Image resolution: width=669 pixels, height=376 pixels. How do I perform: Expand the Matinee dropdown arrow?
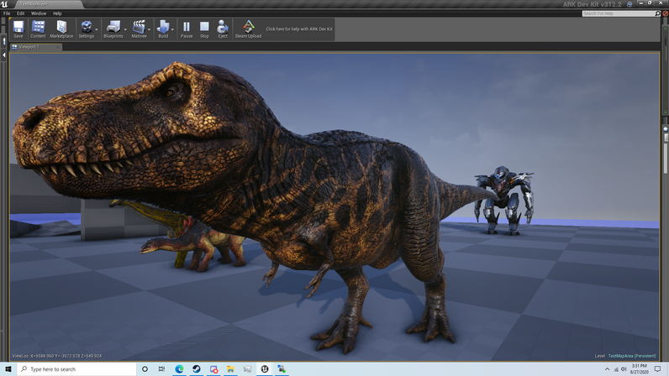[x=149, y=29]
